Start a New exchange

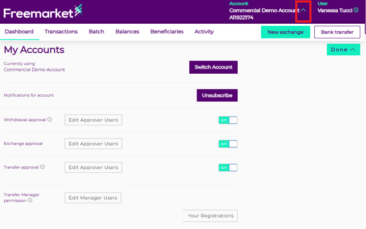click(285, 32)
